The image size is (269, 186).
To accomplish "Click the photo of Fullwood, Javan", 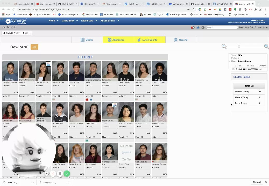I will pyautogui.click(x=160, y=71).
